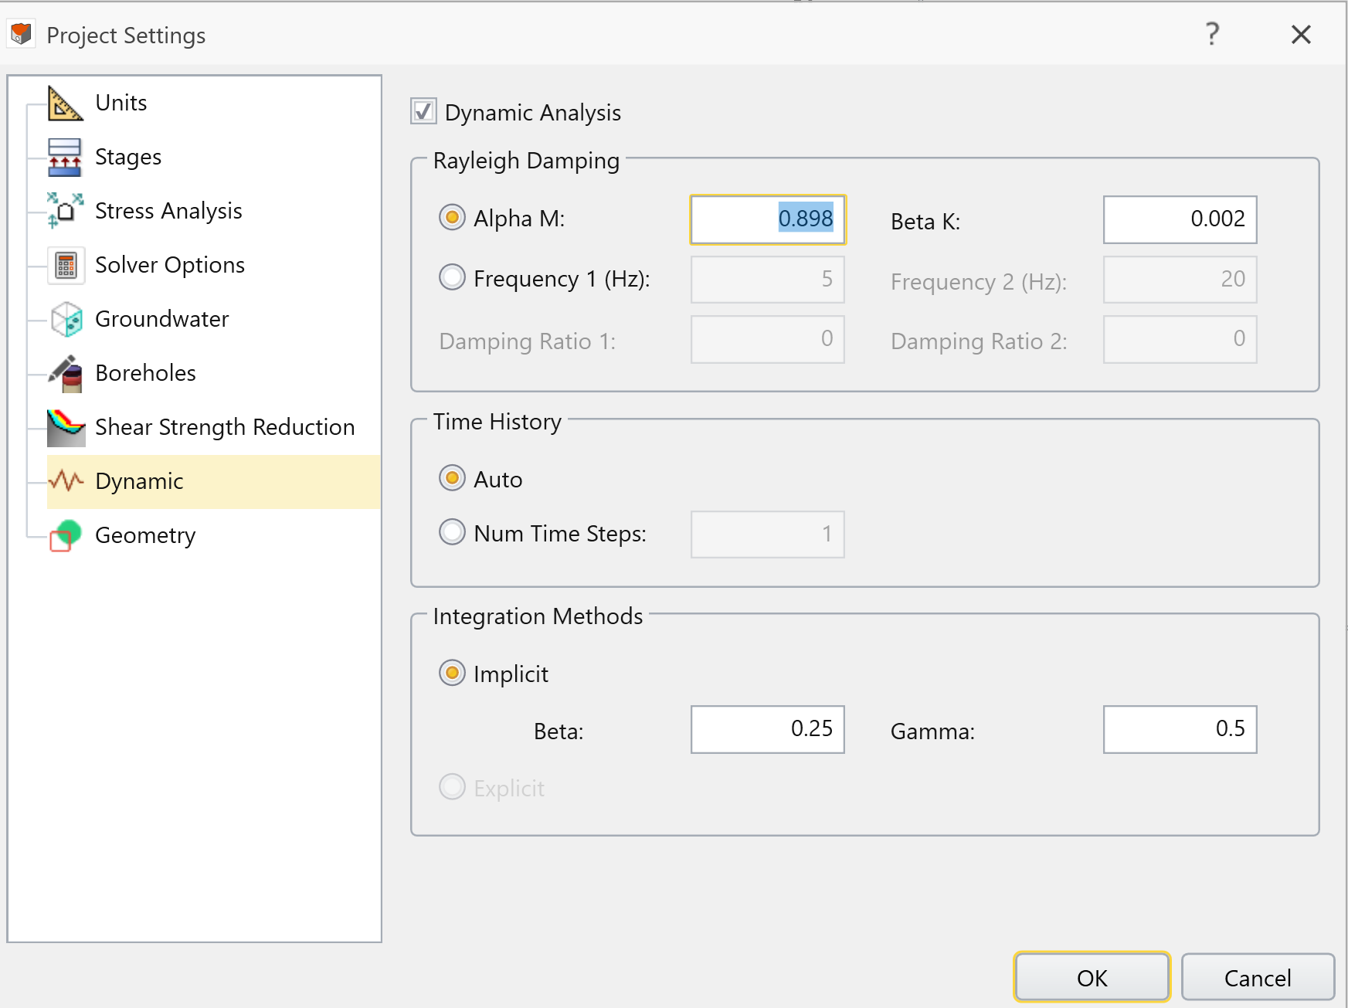Open the help question mark
Screen dimensions: 1348x1008
[x=1213, y=34]
